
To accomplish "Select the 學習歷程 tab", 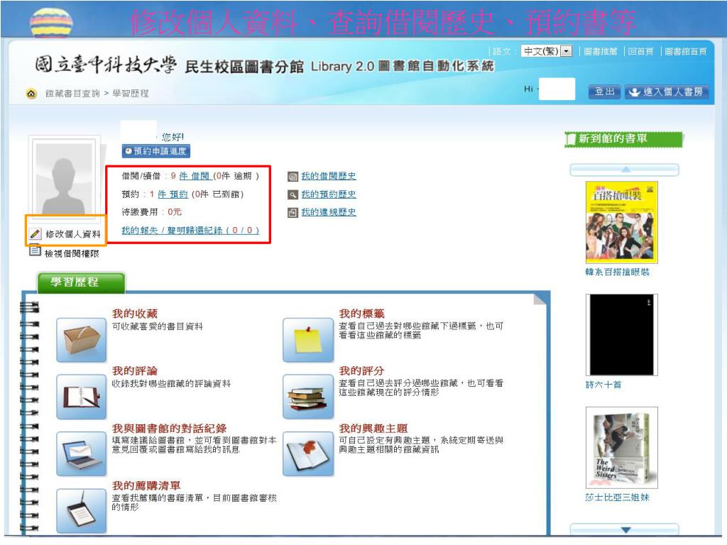I will tap(81, 282).
